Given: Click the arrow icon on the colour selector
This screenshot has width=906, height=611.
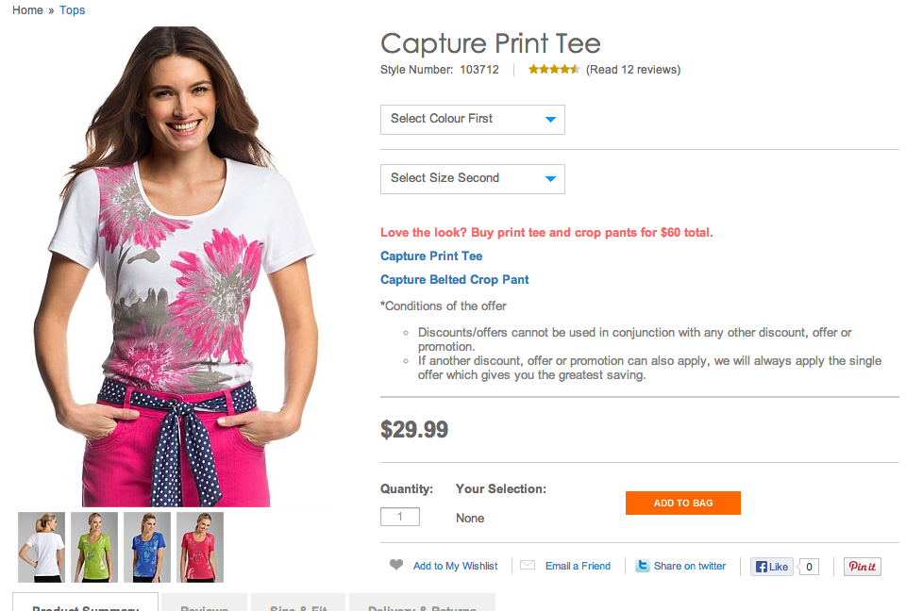Looking at the screenshot, I should click(x=551, y=119).
